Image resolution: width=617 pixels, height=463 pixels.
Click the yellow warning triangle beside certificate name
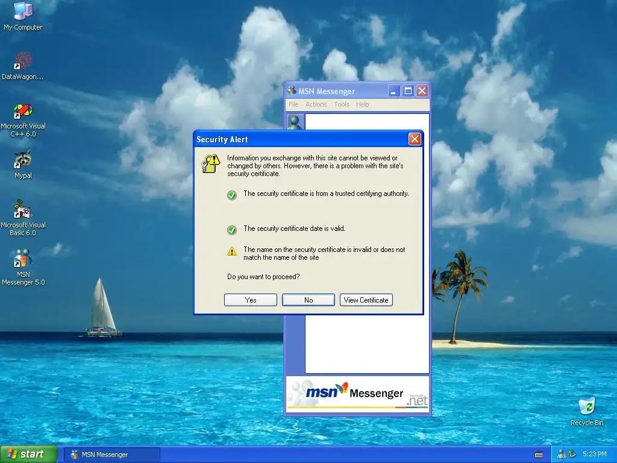point(232,251)
